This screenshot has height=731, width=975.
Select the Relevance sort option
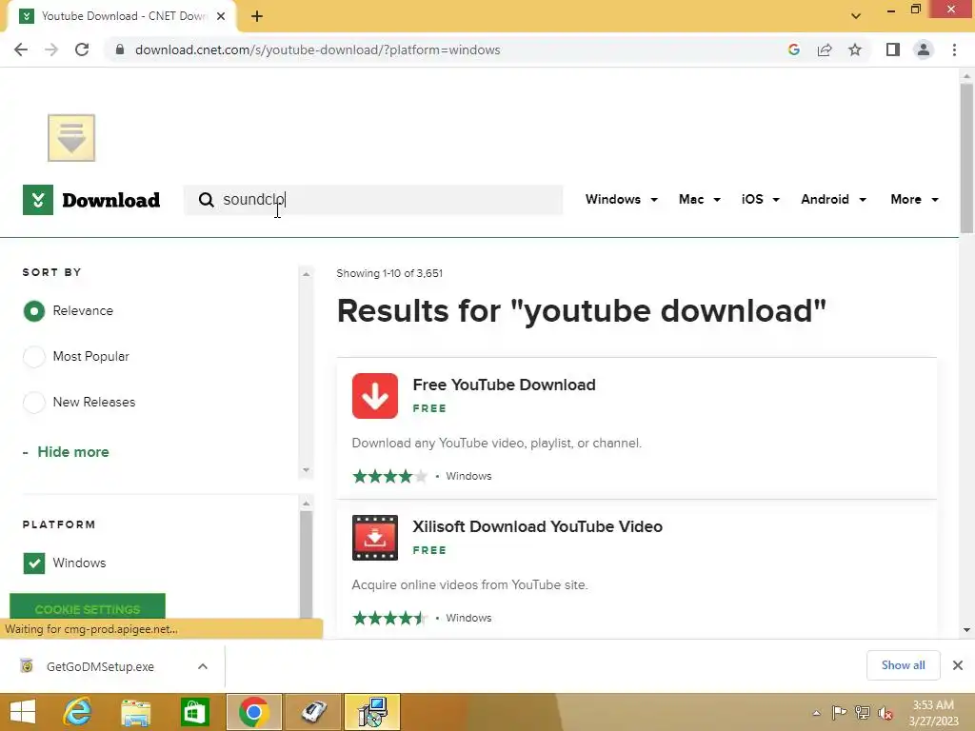(34, 311)
